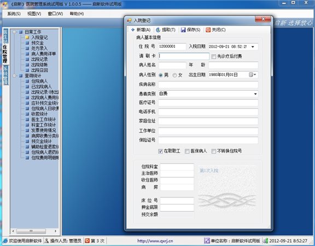Screen dimensions: 315x246
Task: Click the 新增(A) plus icon in the toolbar
Action: [x=132, y=30]
